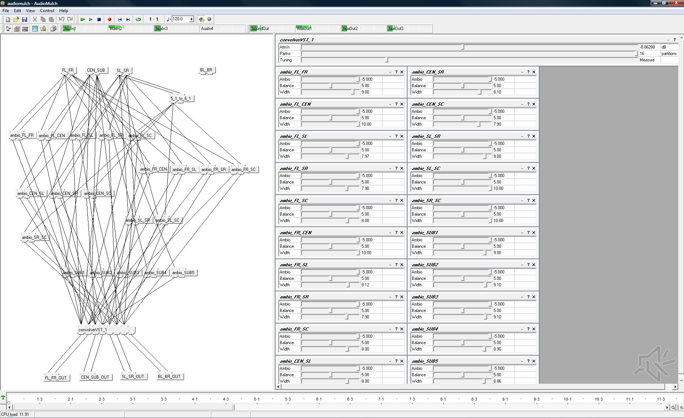Collapse the ambio_FL_FR property panel
Image resolution: width=684 pixels, height=418 pixels.
(x=390, y=72)
